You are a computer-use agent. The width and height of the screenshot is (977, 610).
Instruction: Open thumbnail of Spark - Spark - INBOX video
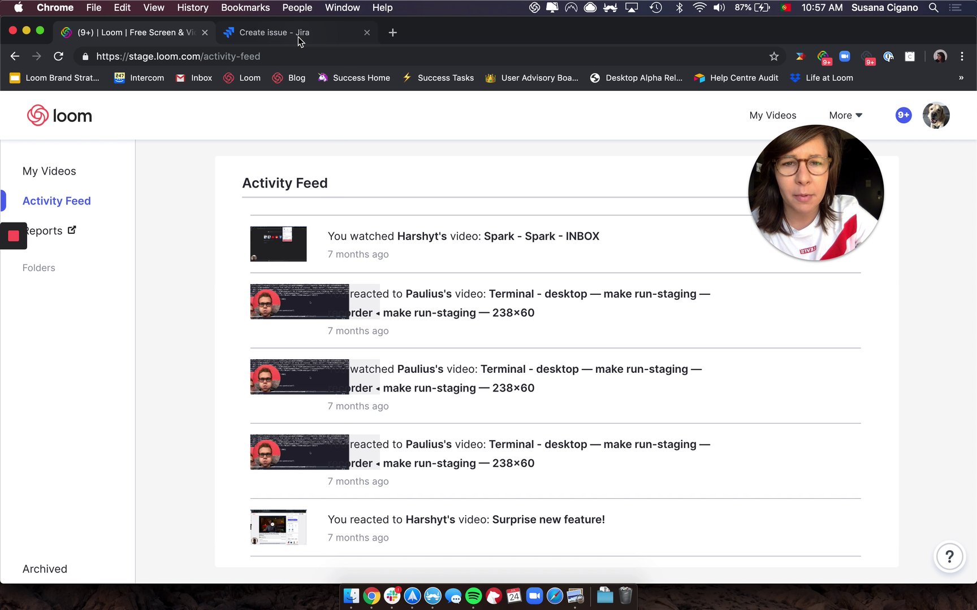(278, 244)
